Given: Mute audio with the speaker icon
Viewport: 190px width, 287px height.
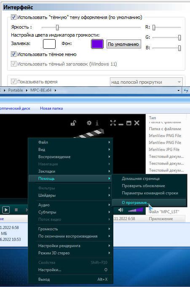Looking at the screenshot, I should tap(120, 210).
